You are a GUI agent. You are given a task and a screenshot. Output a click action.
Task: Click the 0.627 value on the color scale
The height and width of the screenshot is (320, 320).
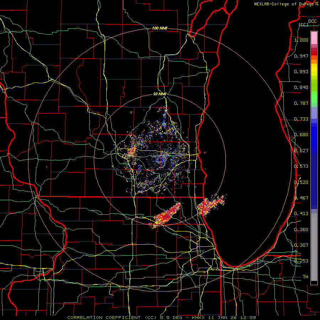pos(301,151)
